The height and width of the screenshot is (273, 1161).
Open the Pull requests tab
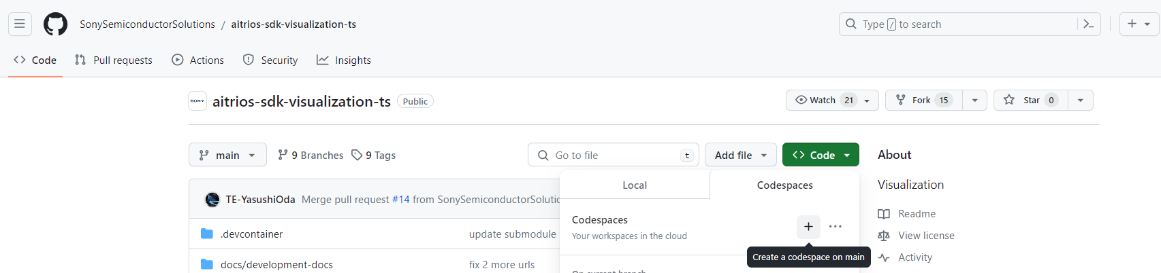114,60
